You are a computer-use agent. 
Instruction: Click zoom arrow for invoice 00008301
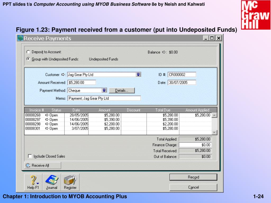[47, 128]
